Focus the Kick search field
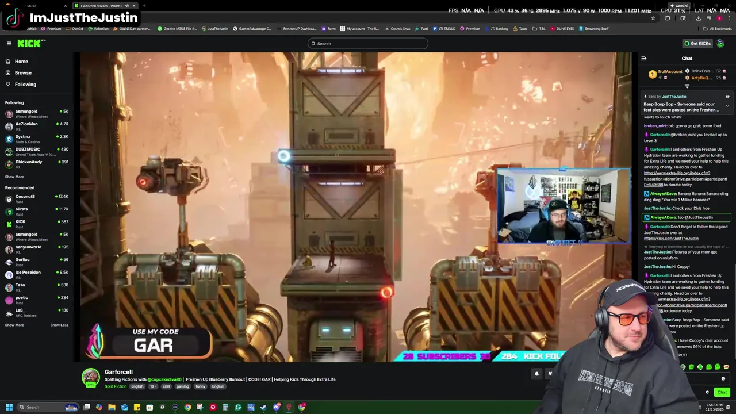 [x=368, y=44]
